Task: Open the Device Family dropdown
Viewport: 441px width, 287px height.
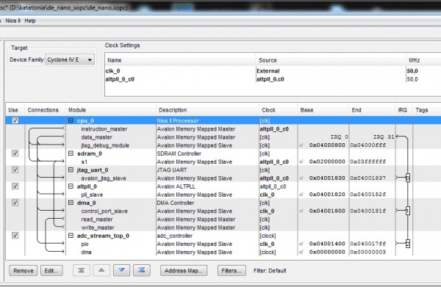Action: click(70, 59)
